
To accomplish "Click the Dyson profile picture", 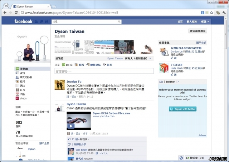I will point(33,48).
